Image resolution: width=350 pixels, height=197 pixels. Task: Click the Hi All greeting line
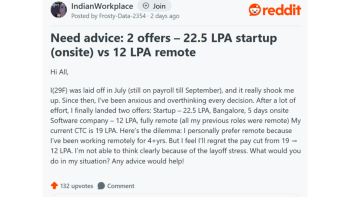[59, 72]
